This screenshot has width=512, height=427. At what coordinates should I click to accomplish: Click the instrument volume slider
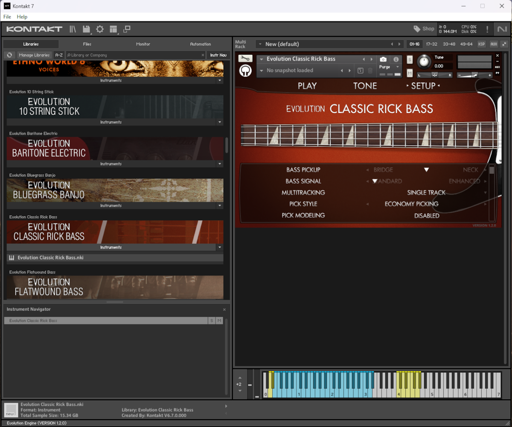474,75
